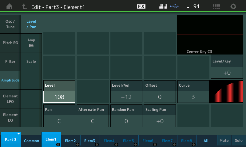Open the Part 3 selector dropdown
Screen dimensions: 246x147
point(11,140)
